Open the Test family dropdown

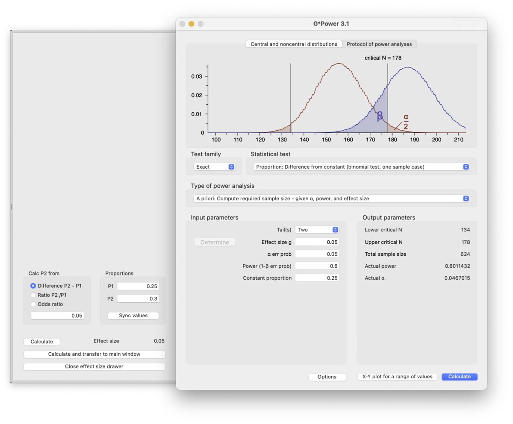coord(214,167)
